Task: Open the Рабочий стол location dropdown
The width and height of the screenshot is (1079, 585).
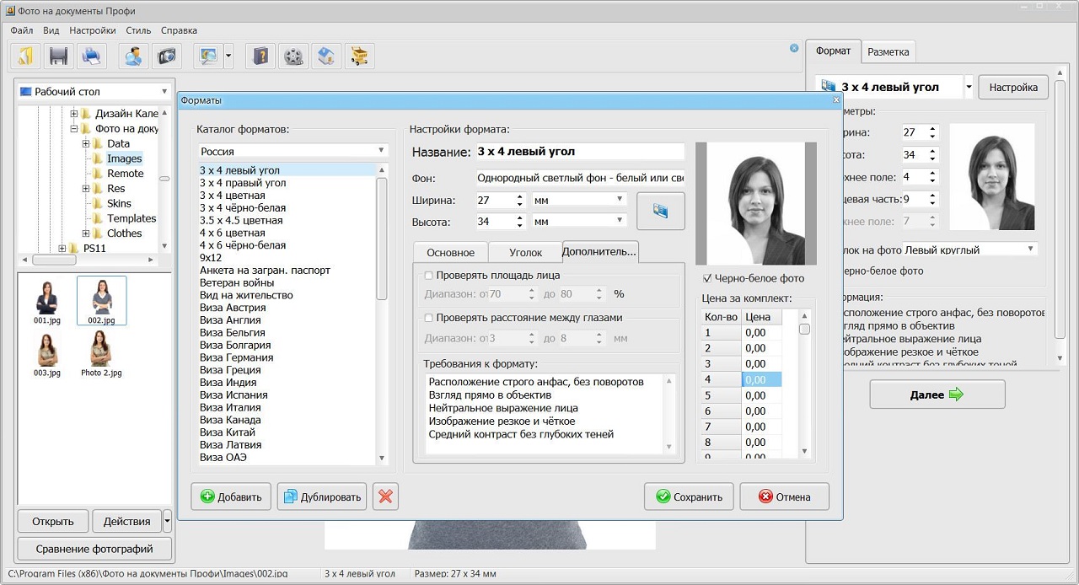Action: 94,91
